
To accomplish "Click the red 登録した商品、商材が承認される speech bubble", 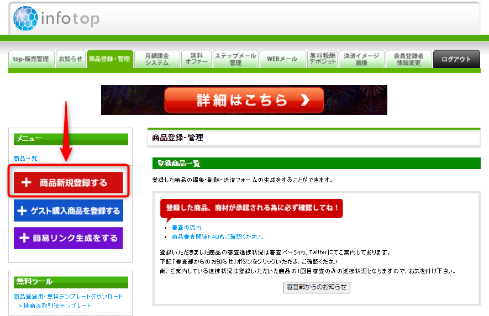I will coord(251,208).
